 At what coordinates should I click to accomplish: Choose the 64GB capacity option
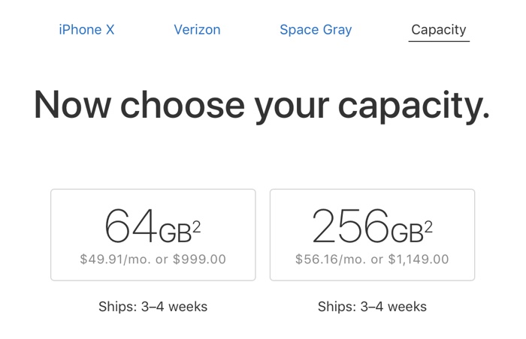coord(153,235)
